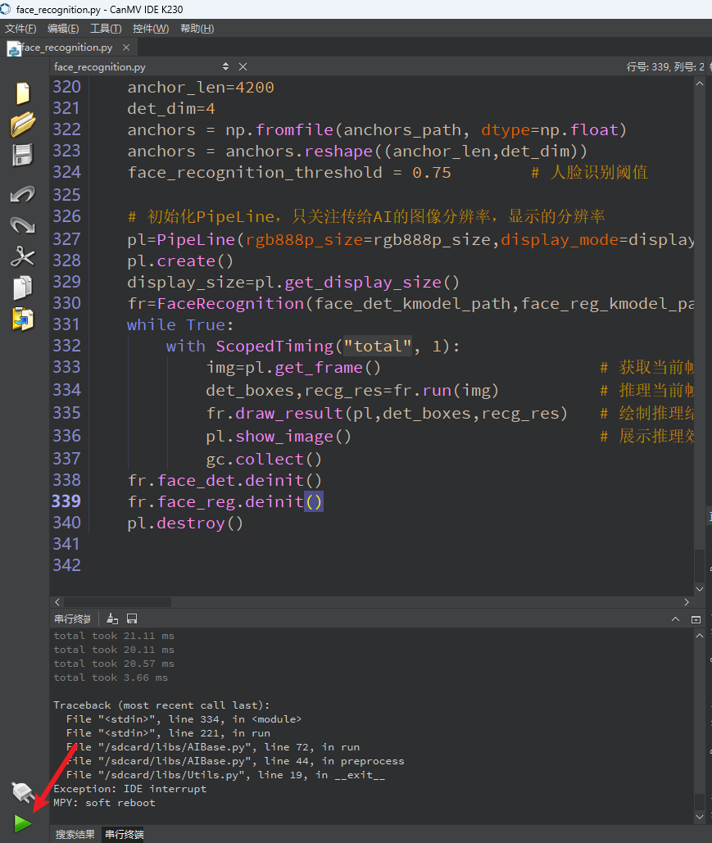
Task: Switch to the 搜索结果 tab
Action: tap(75, 834)
